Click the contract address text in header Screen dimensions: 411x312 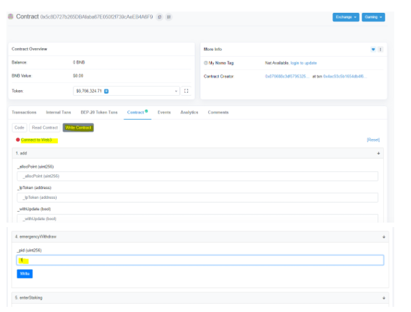click(97, 17)
